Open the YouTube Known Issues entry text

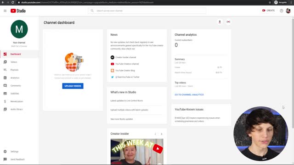pyautogui.click(x=198, y=120)
